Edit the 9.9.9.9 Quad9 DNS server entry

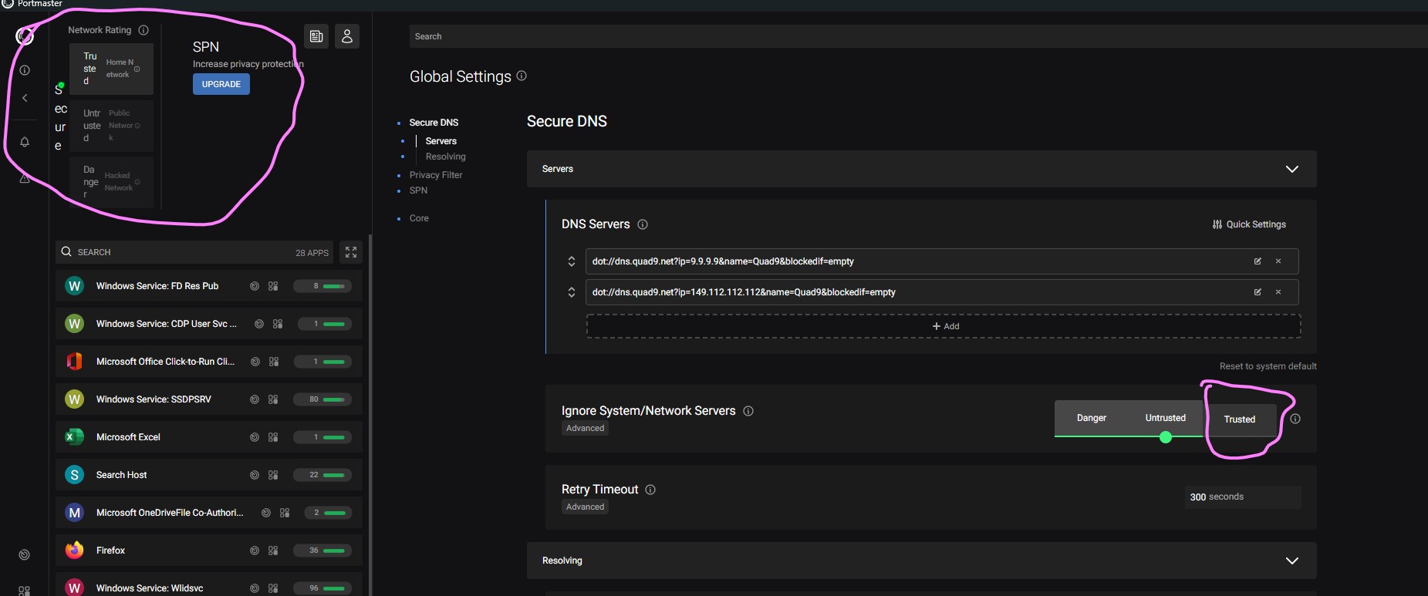pos(1258,261)
